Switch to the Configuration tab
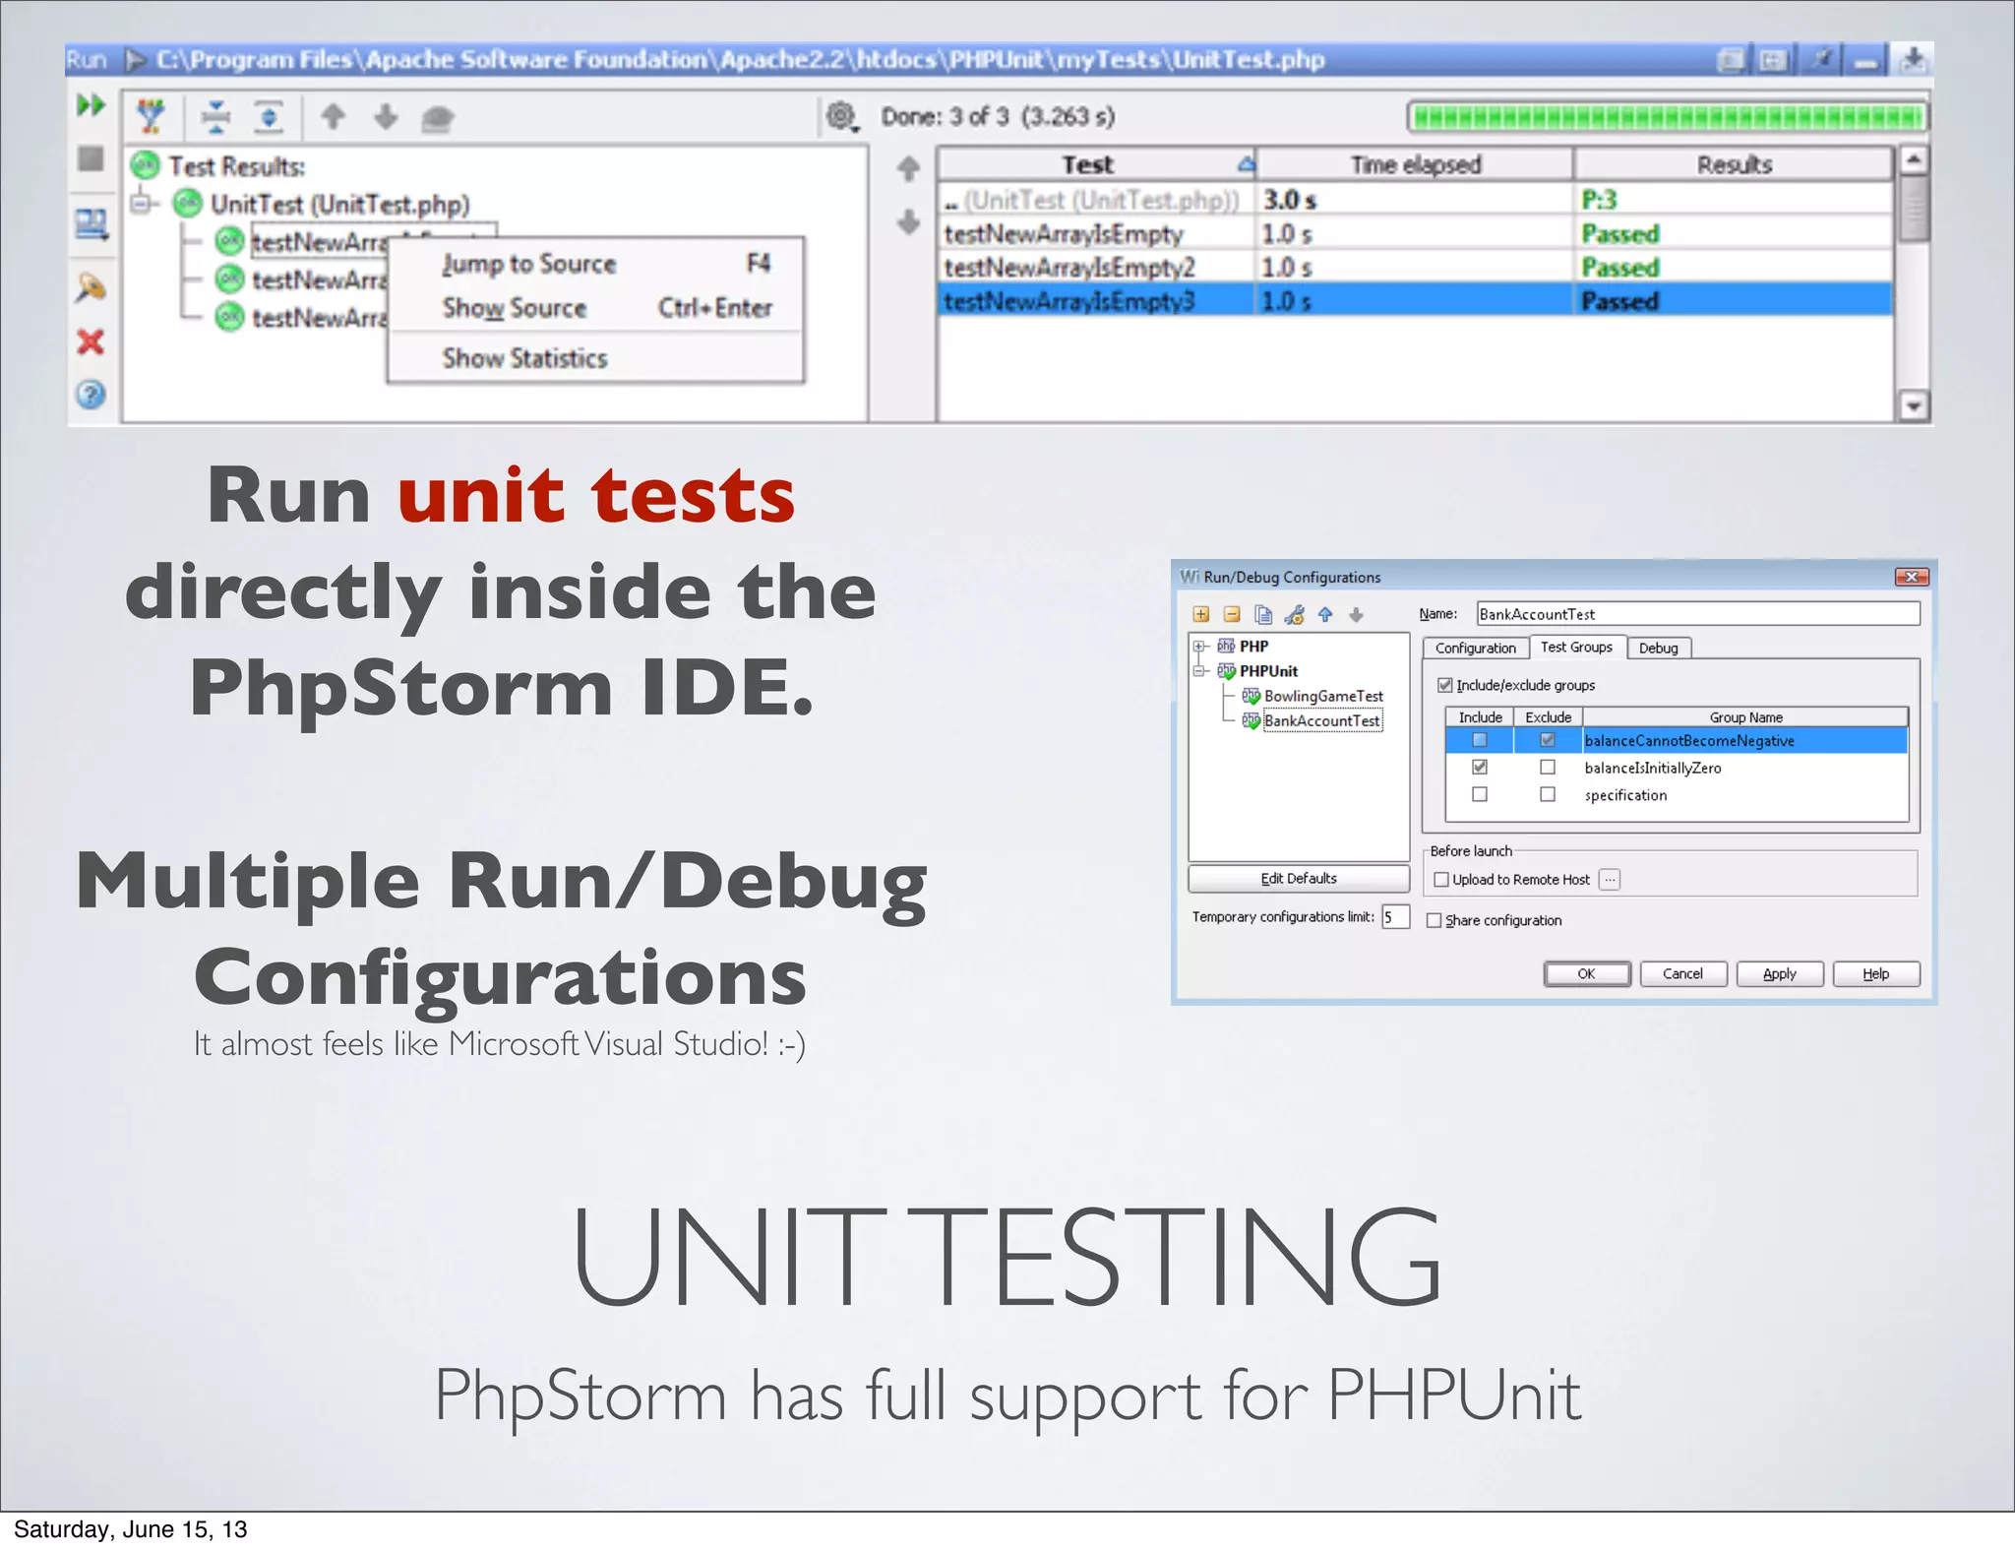The height and width of the screenshot is (1551, 2015). tap(1475, 648)
